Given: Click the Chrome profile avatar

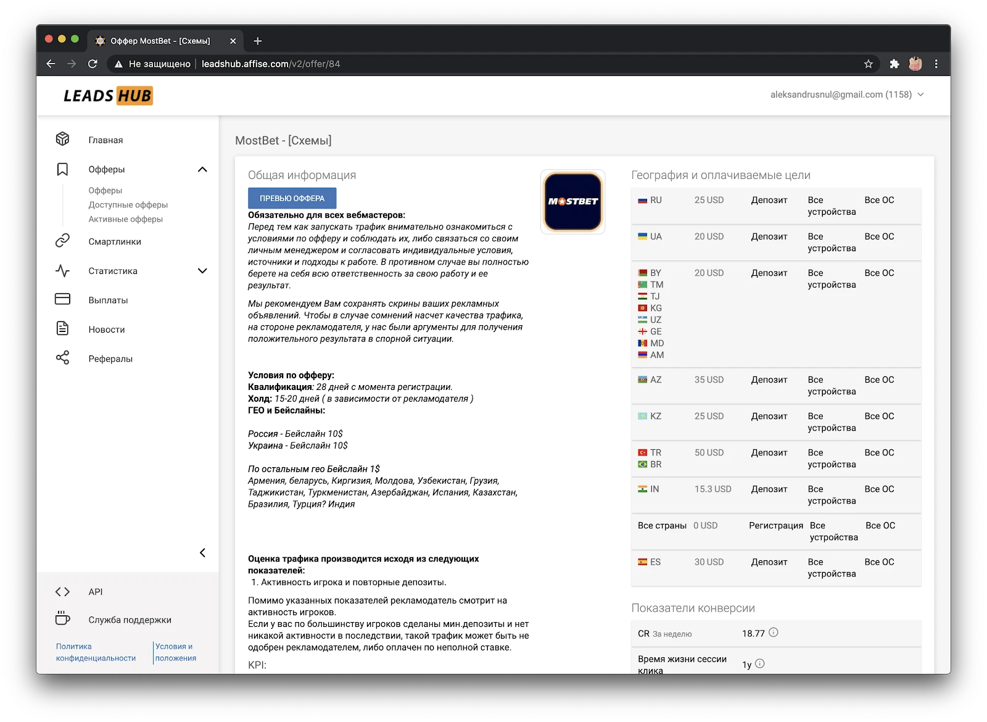Looking at the screenshot, I should 915,64.
